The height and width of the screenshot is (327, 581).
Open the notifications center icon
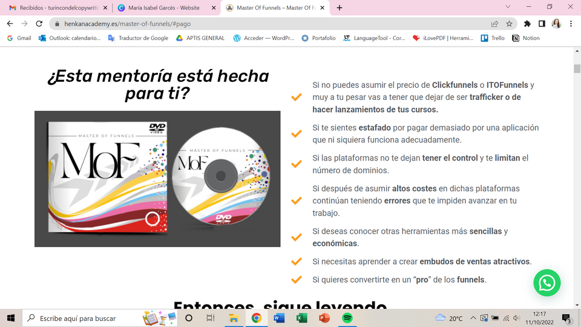pyautogui.click(x=566, y=318)
